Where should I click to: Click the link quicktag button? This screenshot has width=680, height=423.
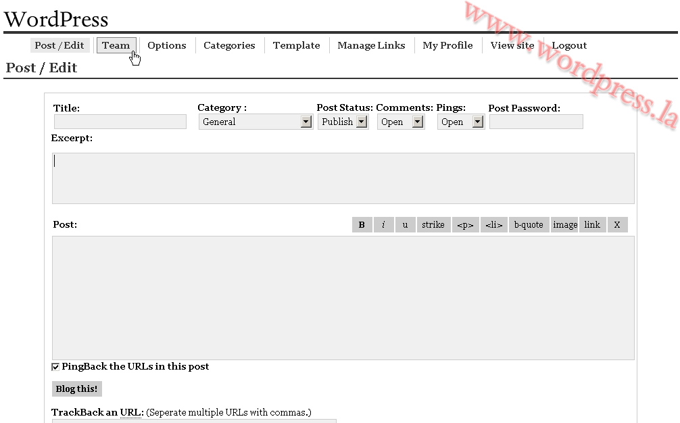pyautogui.click(x=592, y=224)
